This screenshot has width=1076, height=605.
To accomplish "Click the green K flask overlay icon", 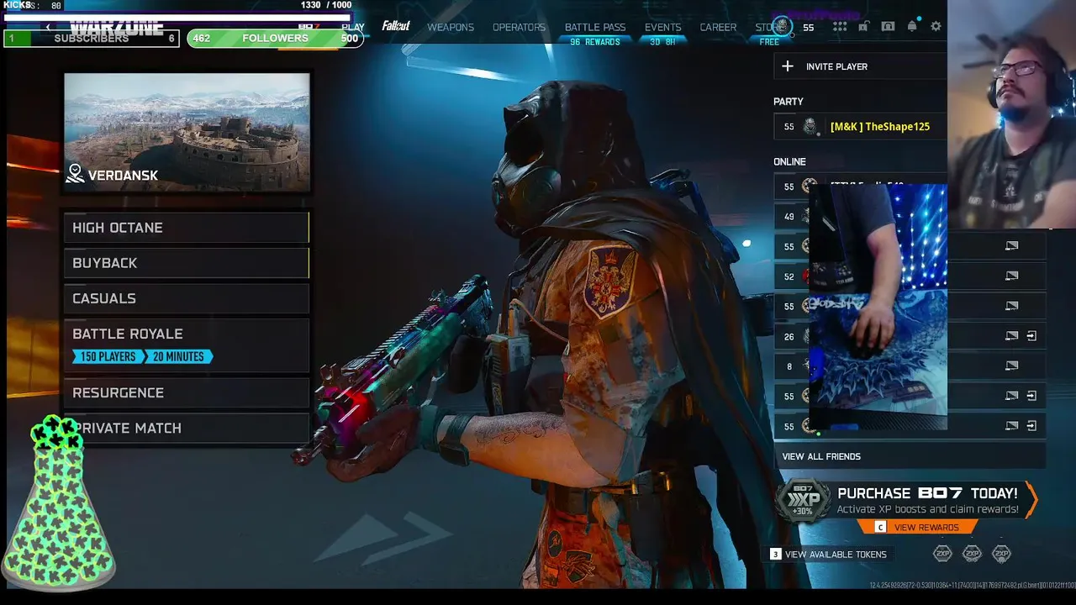I will (57, 502).
